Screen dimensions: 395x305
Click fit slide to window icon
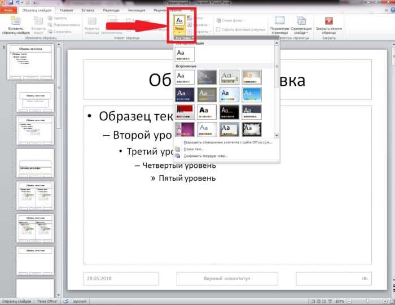(392, 301)
